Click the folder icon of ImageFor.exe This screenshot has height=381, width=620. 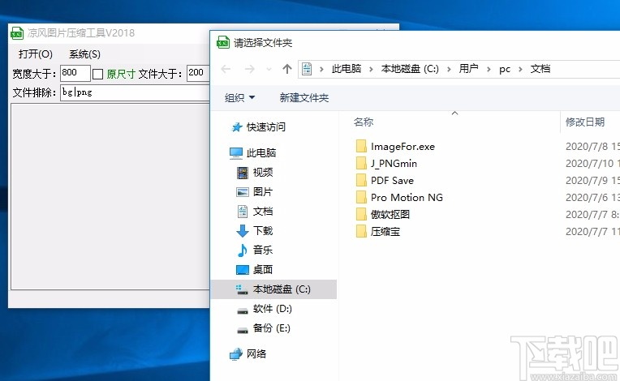point(361,147)
